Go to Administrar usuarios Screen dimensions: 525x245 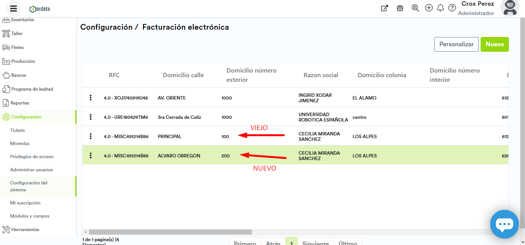31,170
